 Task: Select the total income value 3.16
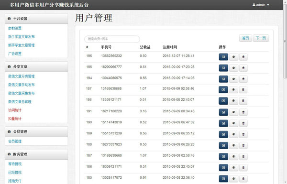point(143,111)
